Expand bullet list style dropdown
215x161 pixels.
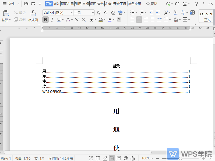pos(136,13)
